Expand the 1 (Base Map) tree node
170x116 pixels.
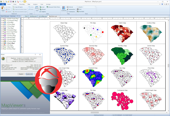(1, 47)
